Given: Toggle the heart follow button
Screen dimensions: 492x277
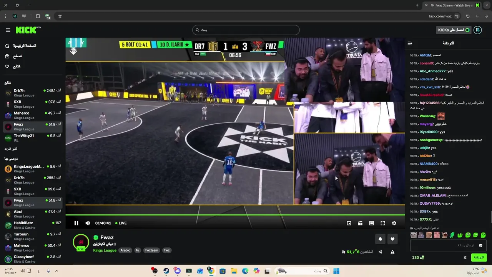Looking at the screenshot, I should (392, 239).
